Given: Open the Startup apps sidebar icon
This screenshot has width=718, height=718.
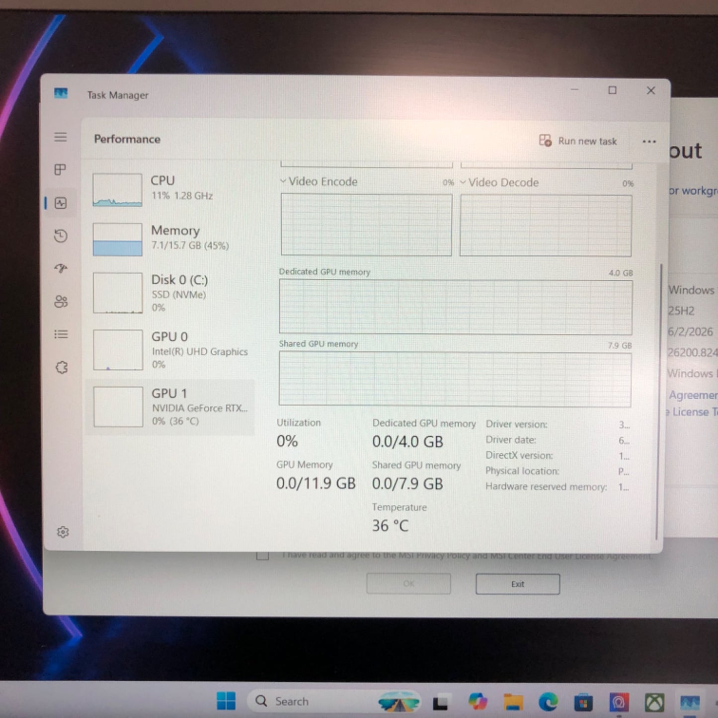Looking at the screenshot, I should 61,268.
